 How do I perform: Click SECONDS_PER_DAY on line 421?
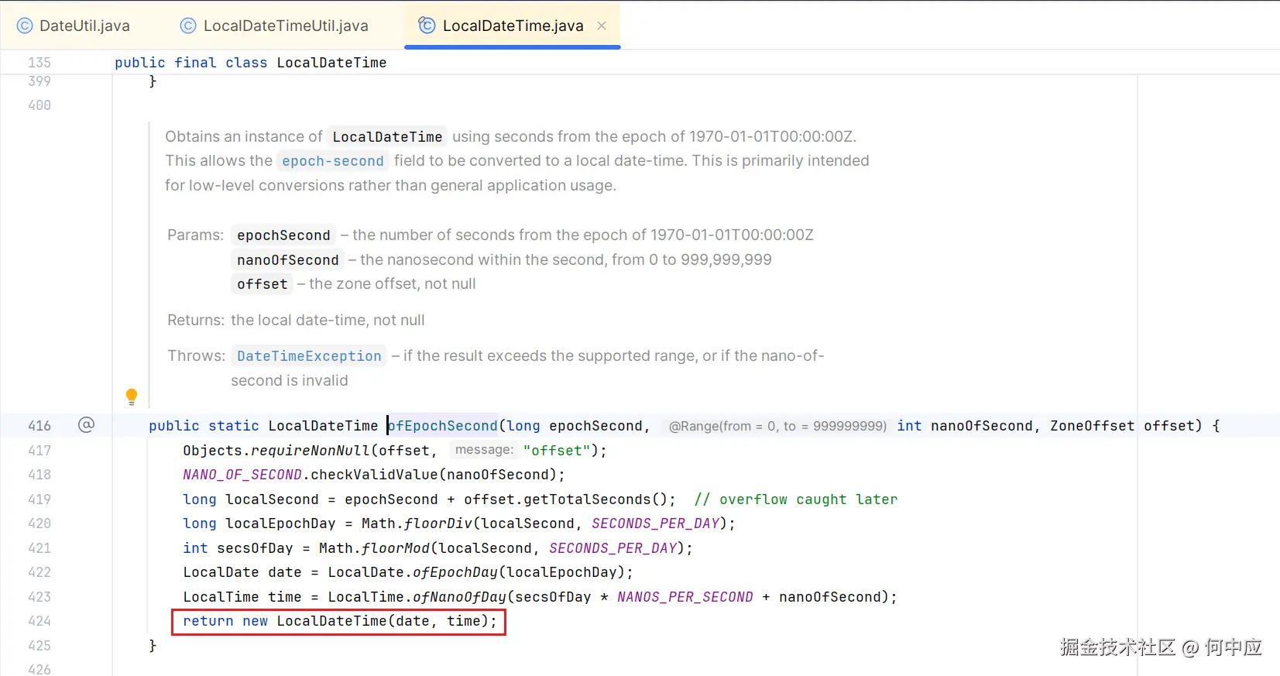click(x=613, y=548)
